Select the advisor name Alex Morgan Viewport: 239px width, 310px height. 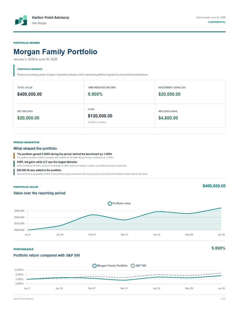click(39, 23)
